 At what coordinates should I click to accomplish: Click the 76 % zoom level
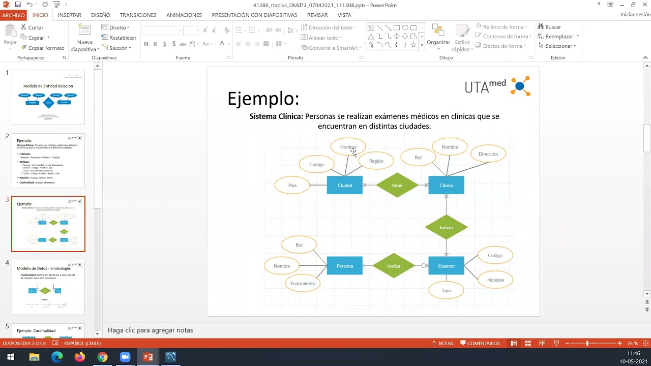pyautogui.click(x=632, y=343)
